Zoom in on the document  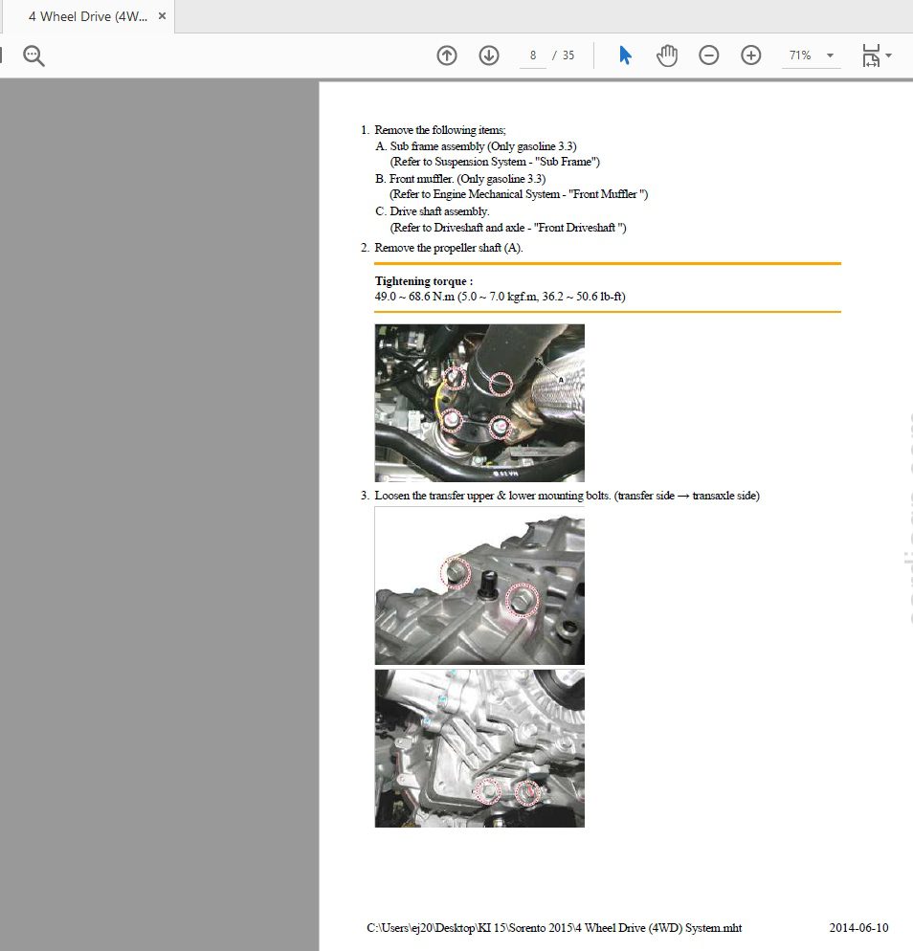pyautogui.click(x=750, y=55)
